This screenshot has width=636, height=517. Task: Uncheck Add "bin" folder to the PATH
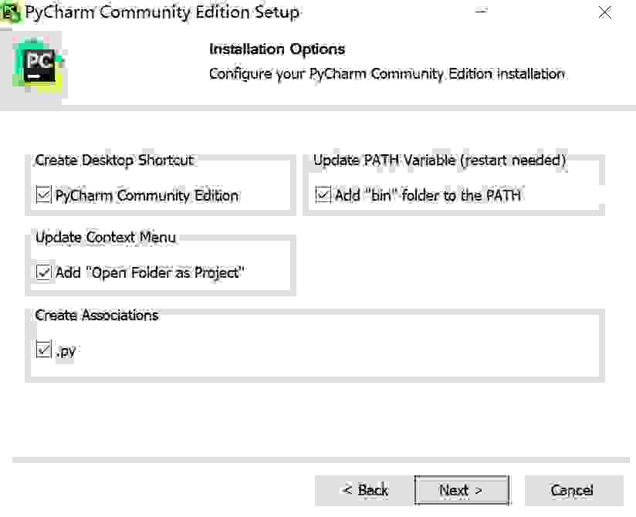[x=323, y=194]
